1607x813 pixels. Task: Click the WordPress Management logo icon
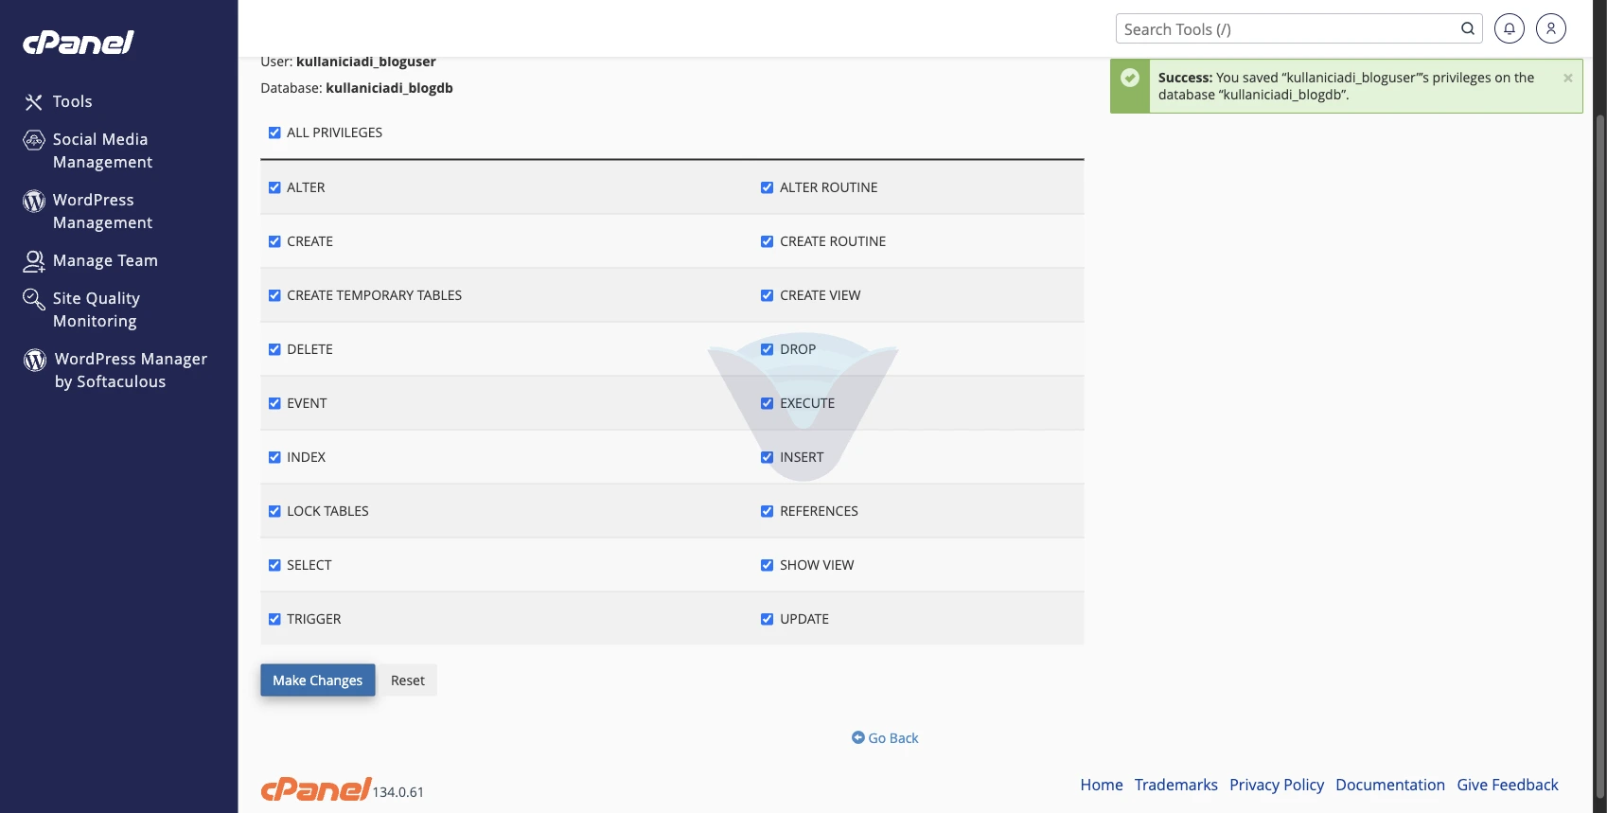click(x=34, y=201)
